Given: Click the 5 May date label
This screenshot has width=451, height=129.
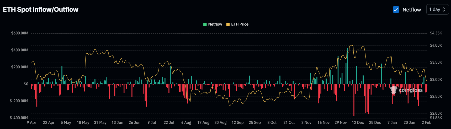Looking at the screenshot, I should point(66,122).
